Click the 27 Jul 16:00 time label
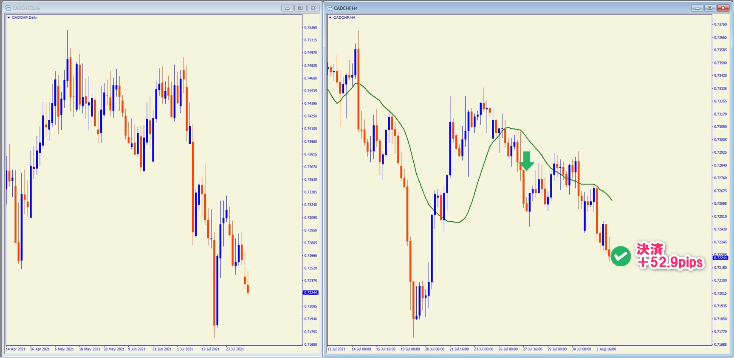This screenshot has height=358, width=734. tap(533, 349)
